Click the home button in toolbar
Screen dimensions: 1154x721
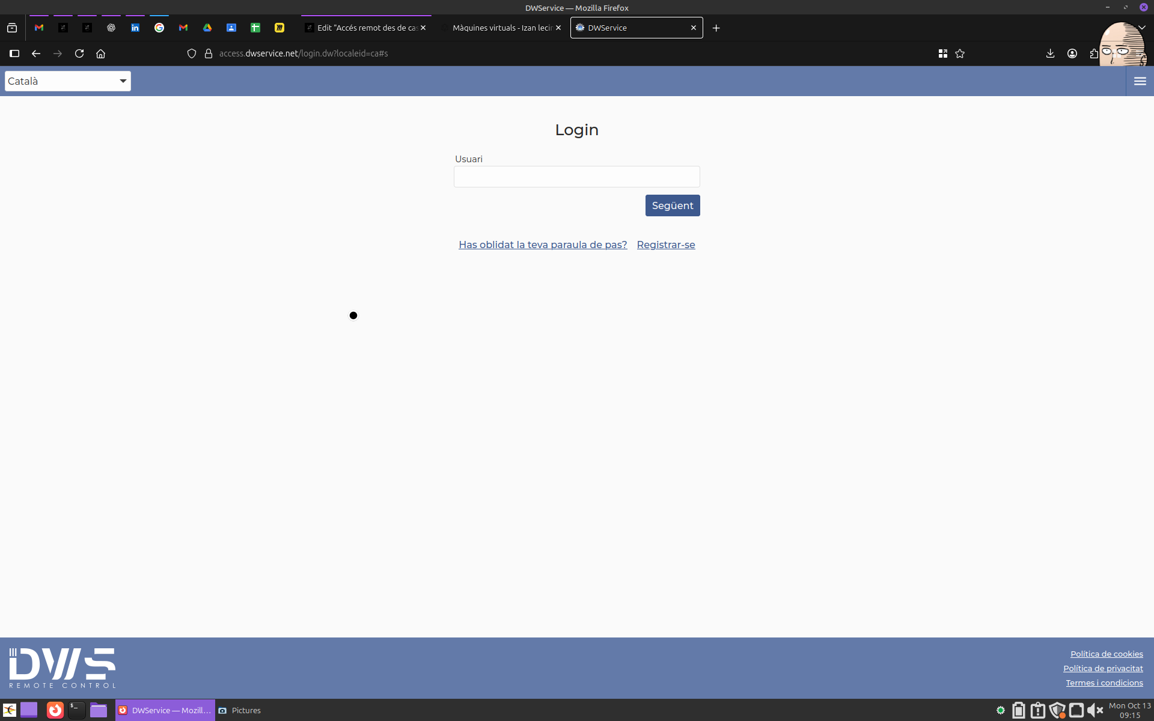click(x=100, y=53)
